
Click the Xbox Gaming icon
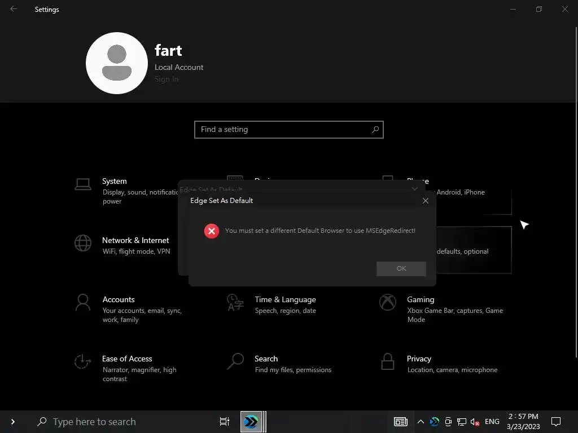[x=387, y=302]
